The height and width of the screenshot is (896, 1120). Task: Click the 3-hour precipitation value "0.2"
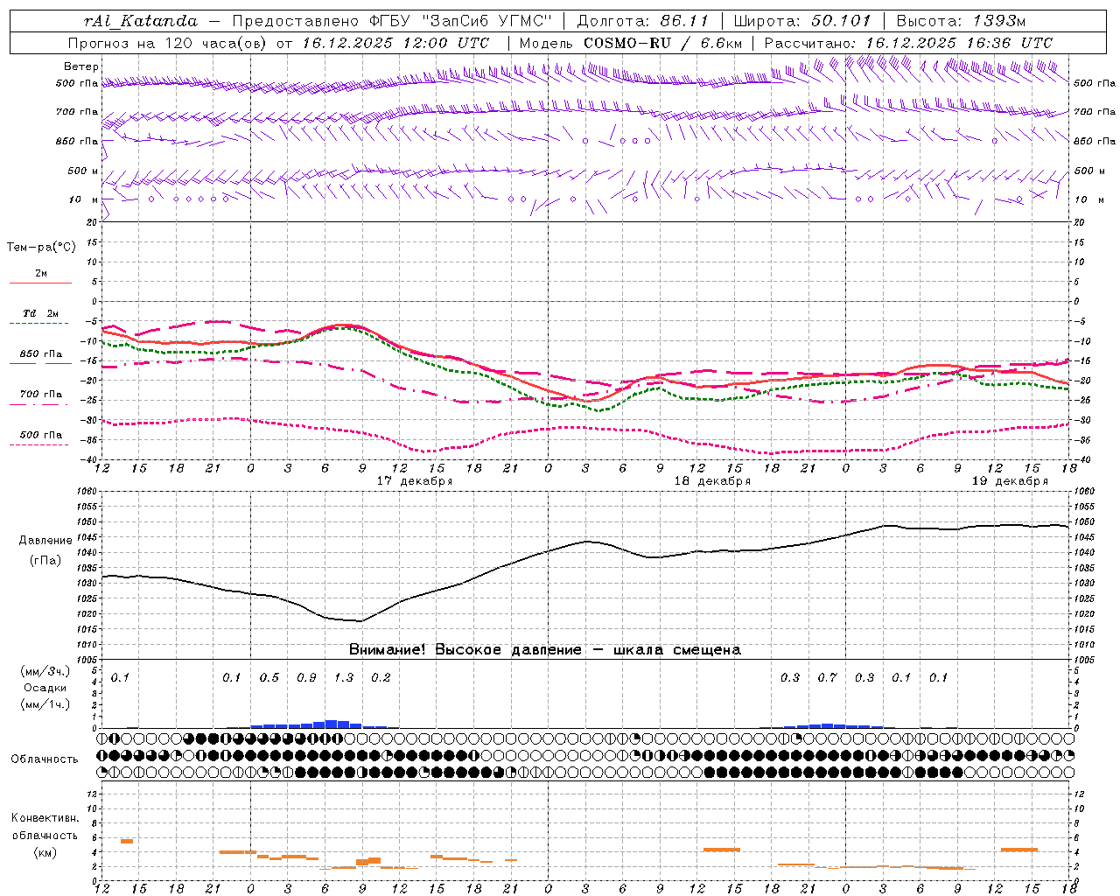(381, 678)
